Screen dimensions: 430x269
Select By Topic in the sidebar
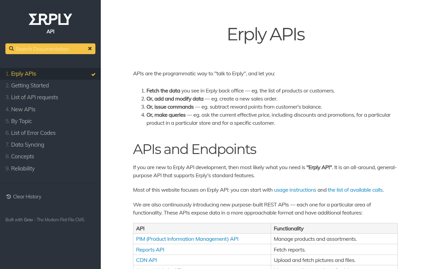click(x=50, y=121)
